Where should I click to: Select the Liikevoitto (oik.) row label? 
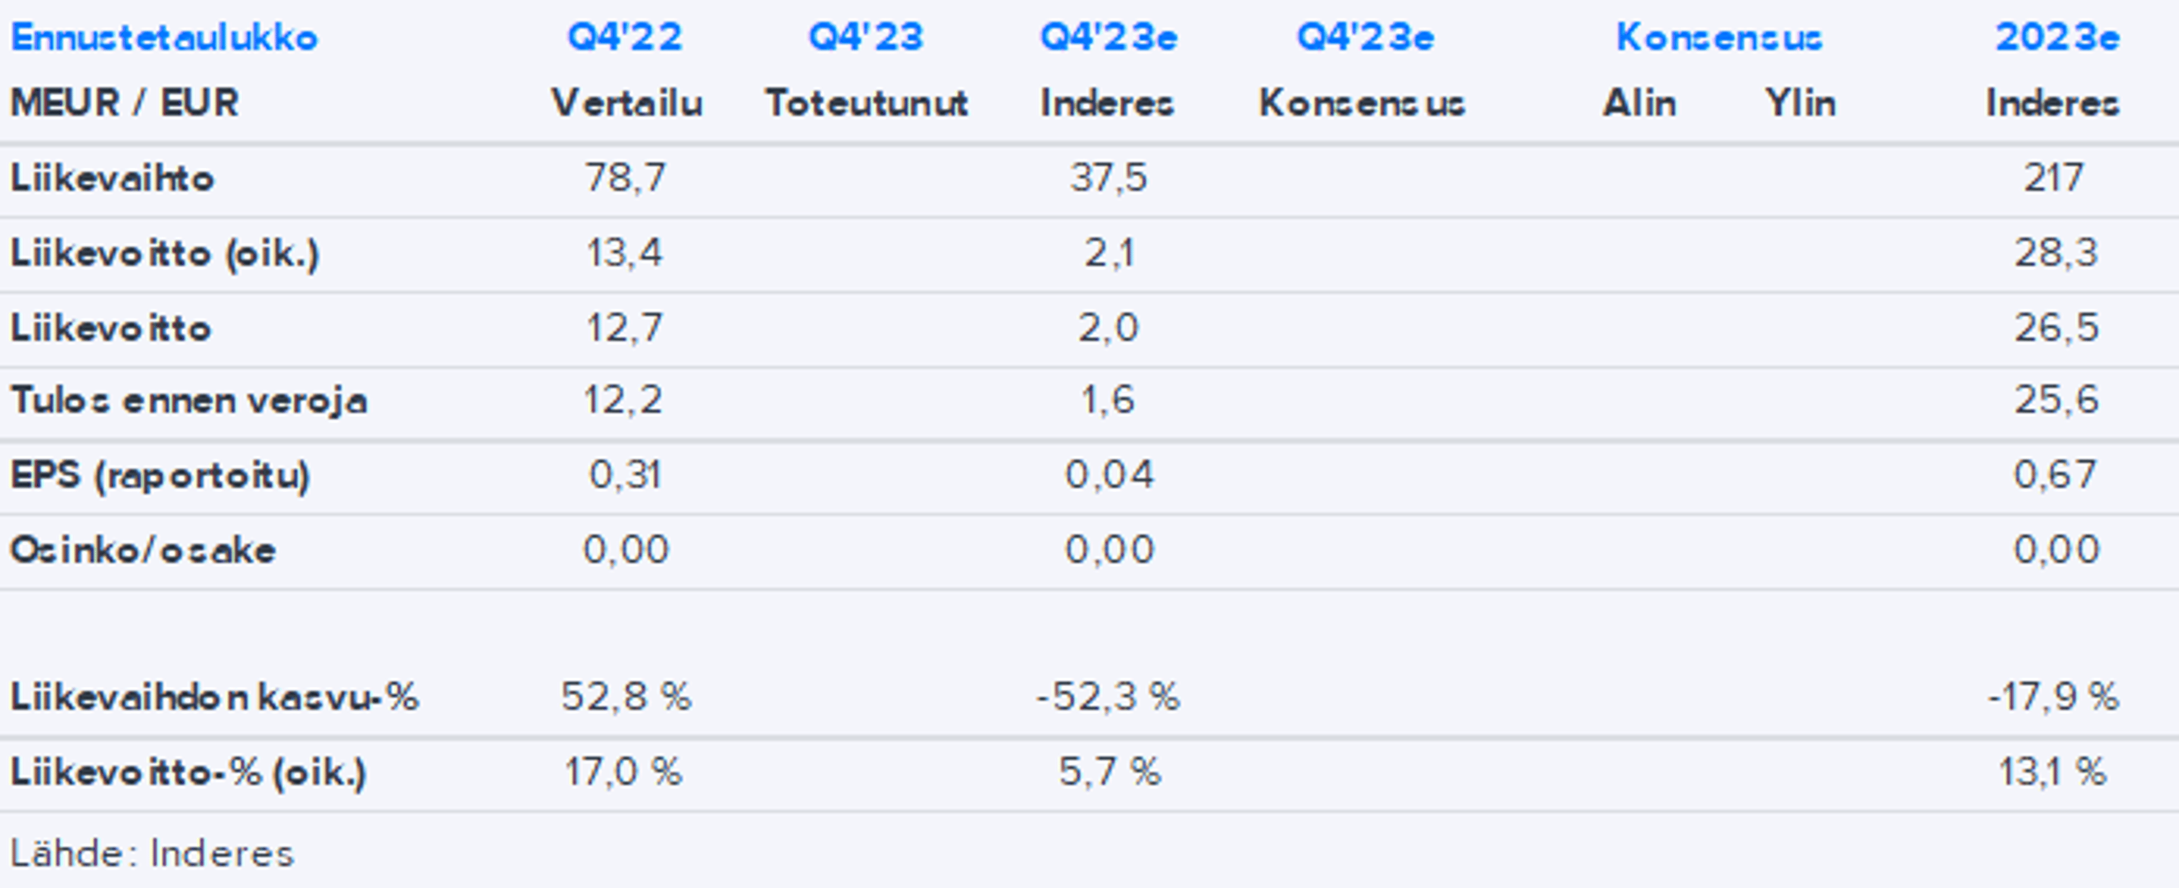165,253
